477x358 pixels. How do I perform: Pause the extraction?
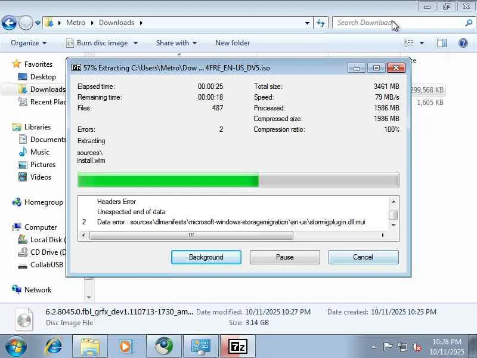pos(285,257)
